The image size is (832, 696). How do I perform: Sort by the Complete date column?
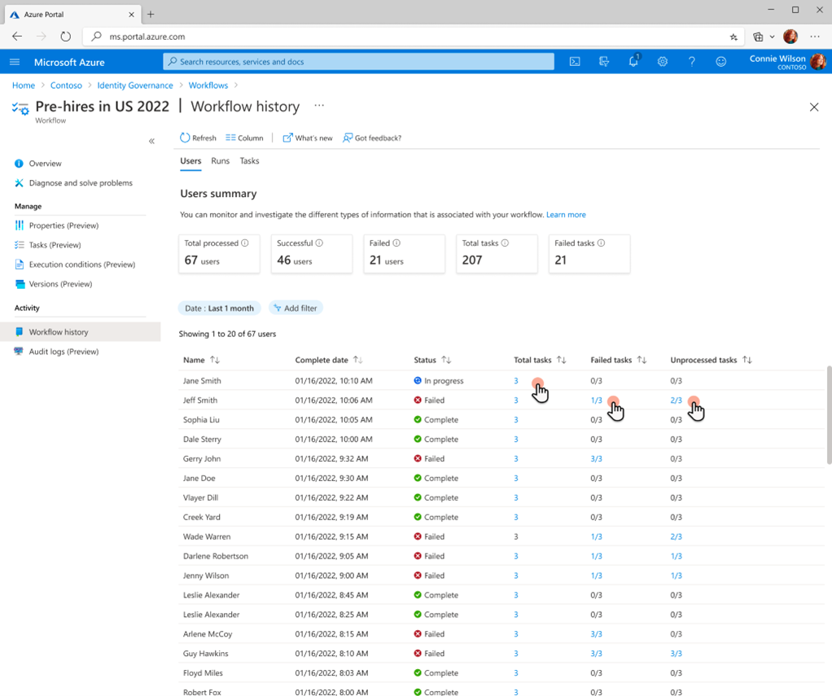tap(358, 360)
